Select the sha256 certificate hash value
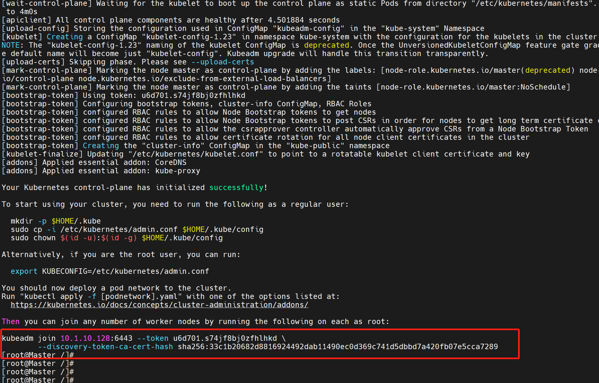Viewport: 599px width, 383px height. pyautogui.click(x=338, y=347)
